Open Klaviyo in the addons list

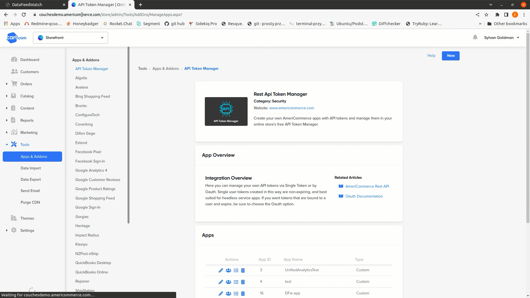81,244
